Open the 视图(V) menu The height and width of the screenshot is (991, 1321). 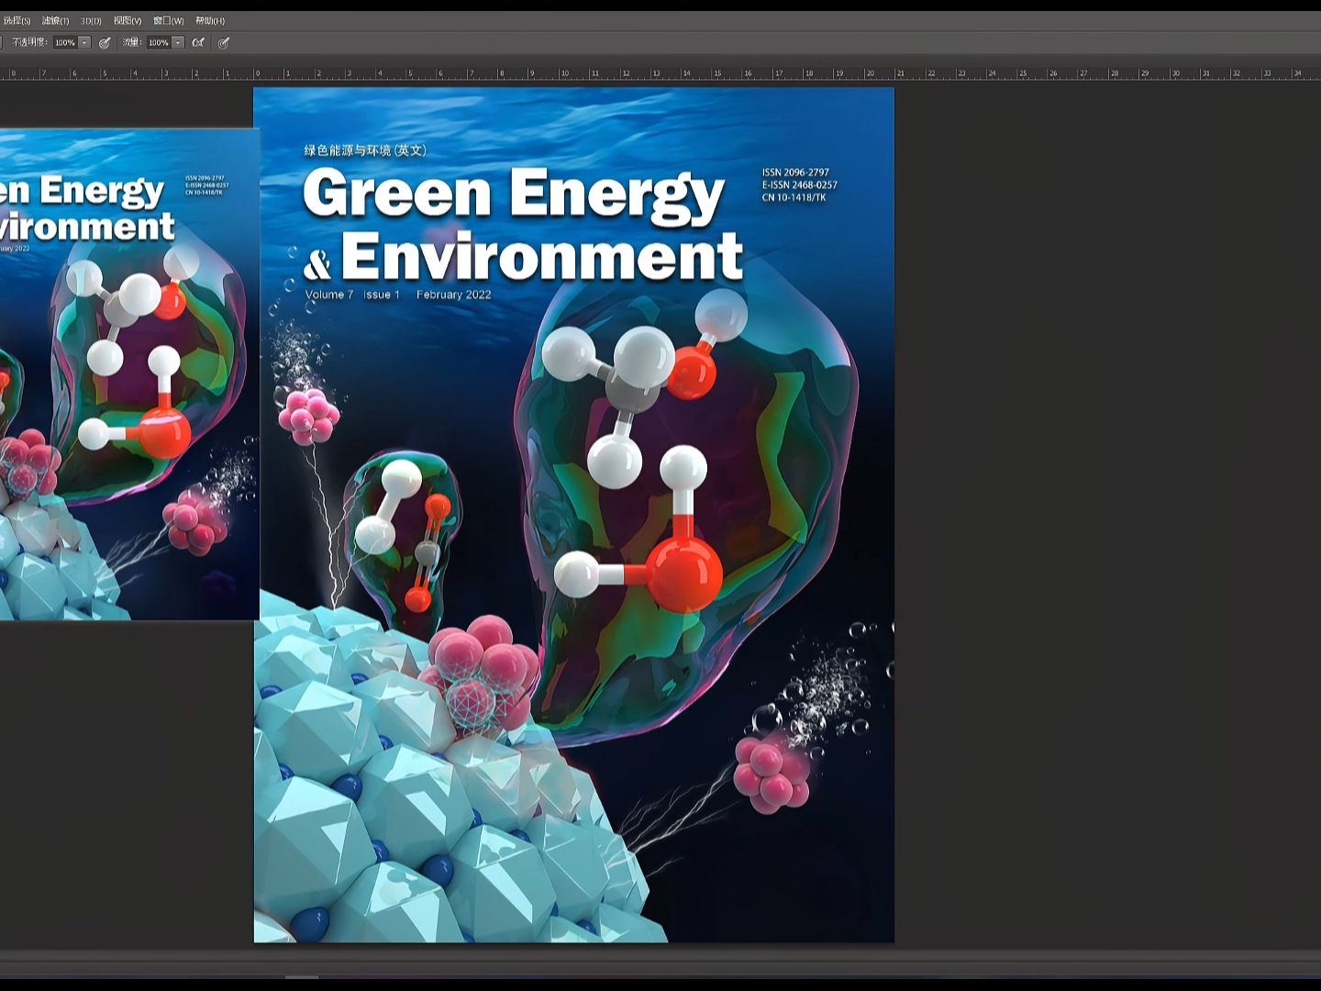[128, 20]
